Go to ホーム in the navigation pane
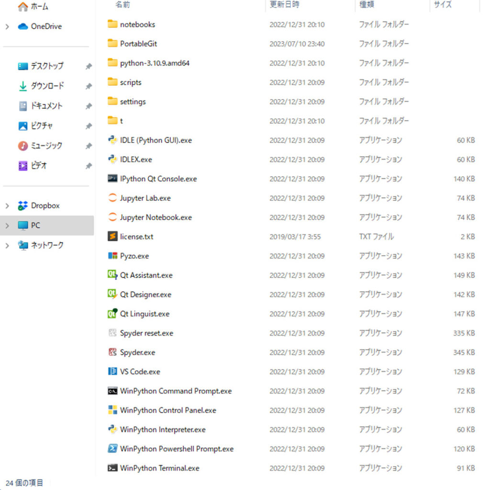Screen dimensions: 489x490 tap(39, 7)
